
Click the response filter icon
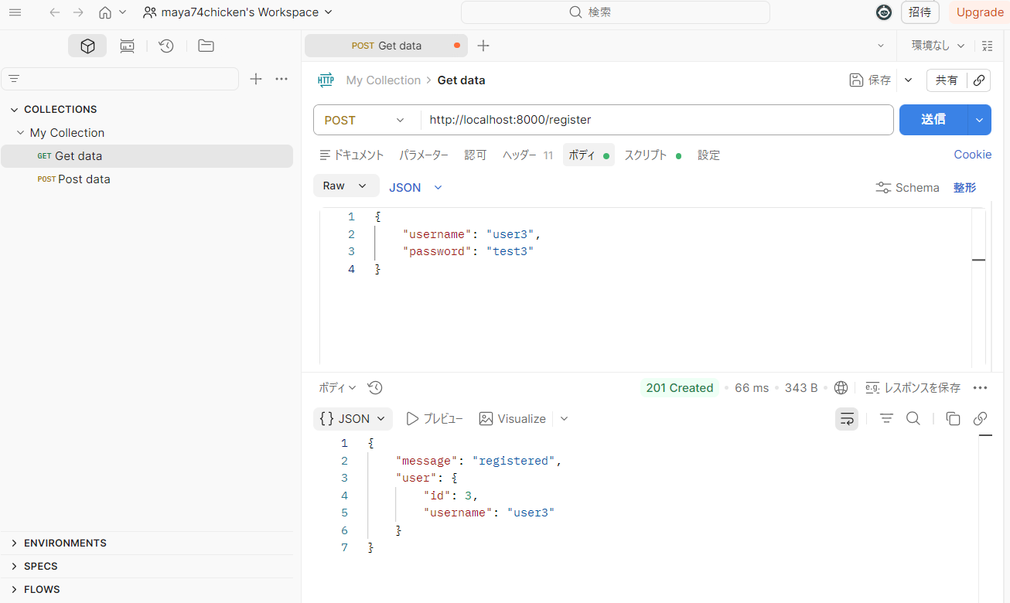point(886,419)
